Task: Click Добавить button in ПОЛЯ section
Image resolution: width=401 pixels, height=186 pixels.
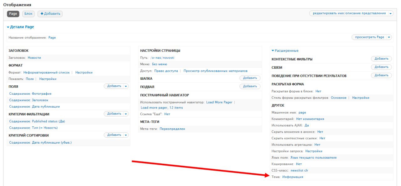Action: click(x=114, y=86)
